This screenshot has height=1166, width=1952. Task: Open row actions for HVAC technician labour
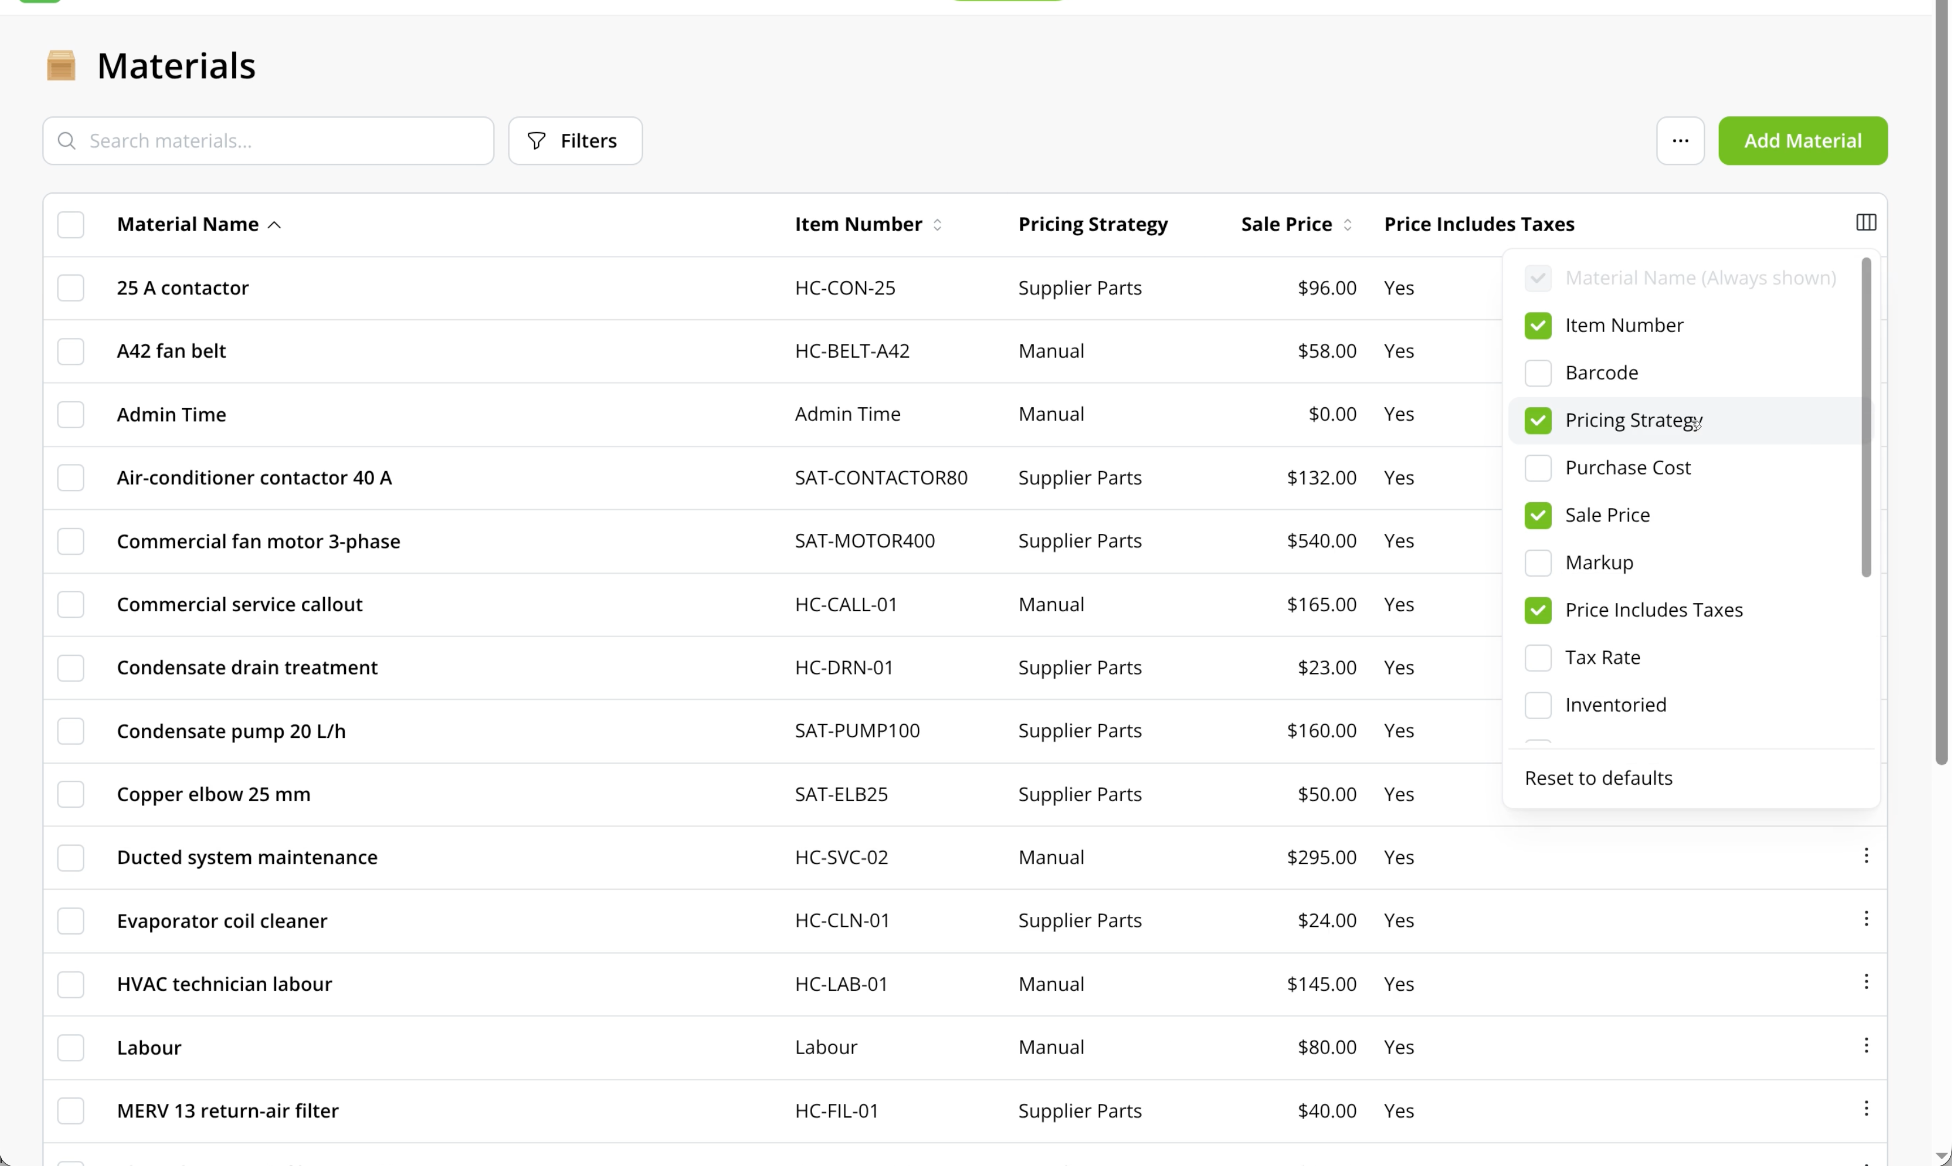(1866, 982)
